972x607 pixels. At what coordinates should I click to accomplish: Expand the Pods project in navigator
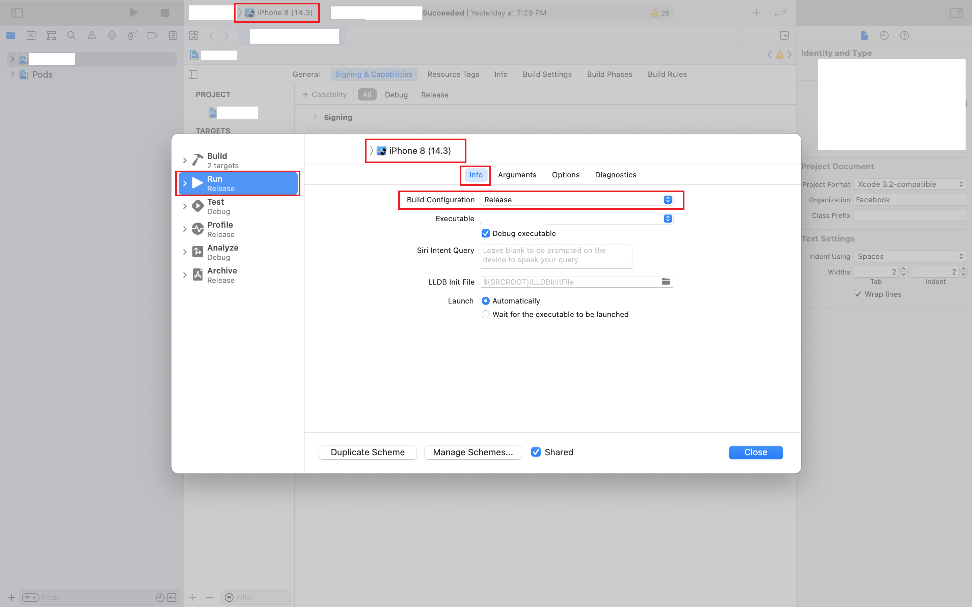(12, 74)
